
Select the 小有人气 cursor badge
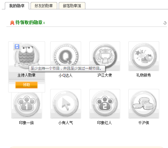point(66,104)
